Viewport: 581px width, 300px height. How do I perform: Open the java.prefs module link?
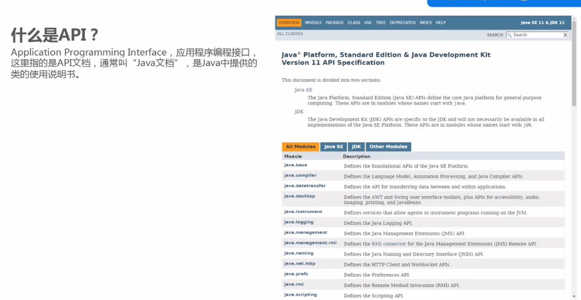pos(296,274)
